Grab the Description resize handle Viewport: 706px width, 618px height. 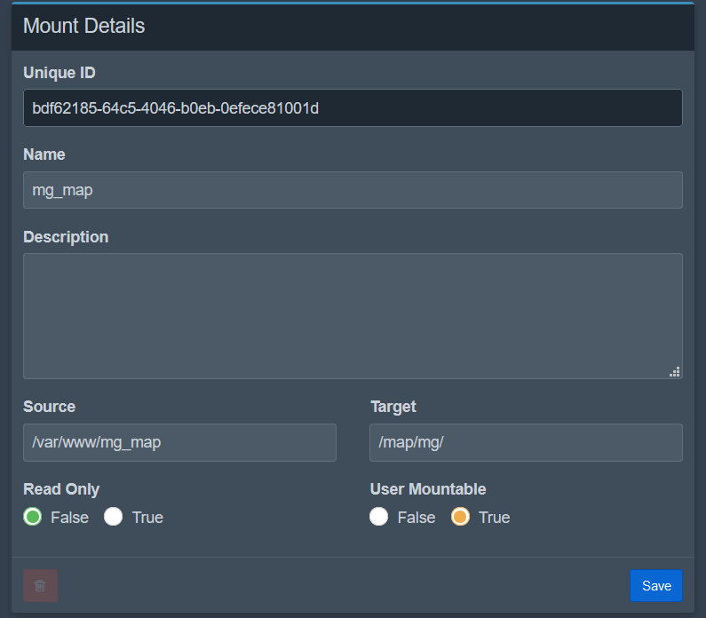(x=675, y=372)
